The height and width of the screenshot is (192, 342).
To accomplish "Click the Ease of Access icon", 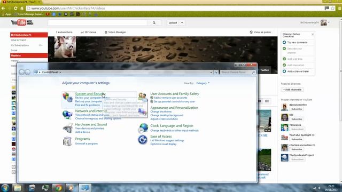I will (143, 140).
